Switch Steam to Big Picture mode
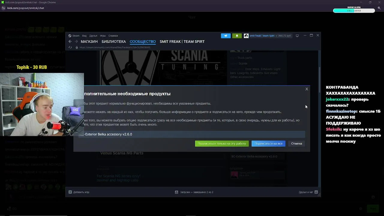Viewport: 384px width, 216px height. 297,36
